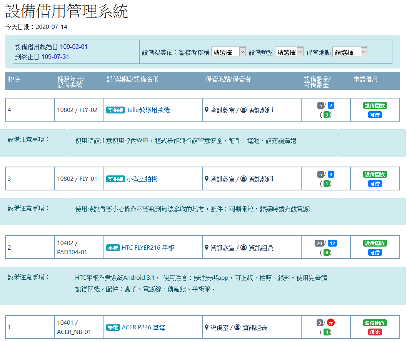This screenshot has height=342, width=407.
Task: Click 可借 button for HTC FLYER216 平板
Action: pos(375,253)
